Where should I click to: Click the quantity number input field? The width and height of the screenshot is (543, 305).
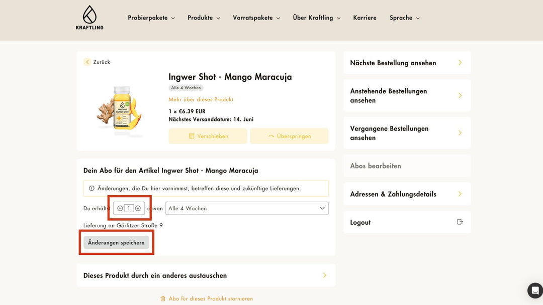point(129,208)
